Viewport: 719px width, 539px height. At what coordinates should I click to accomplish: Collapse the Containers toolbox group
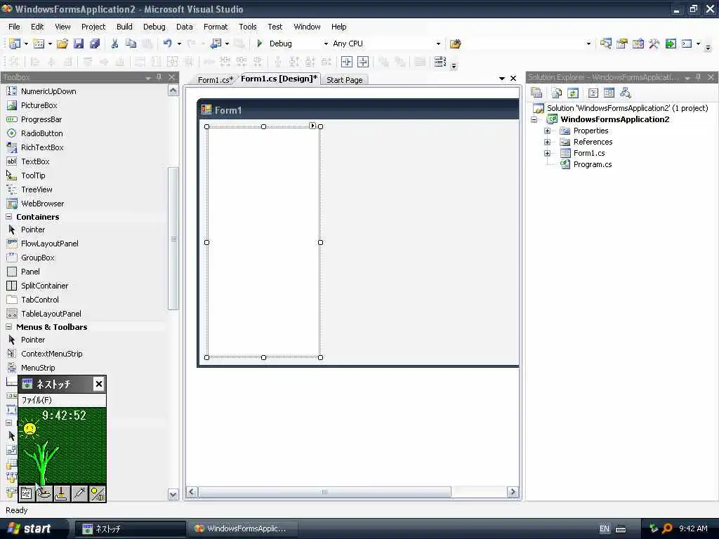click(x=8, y=216)
